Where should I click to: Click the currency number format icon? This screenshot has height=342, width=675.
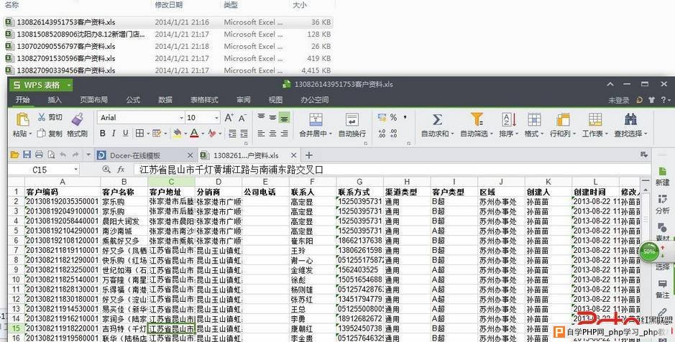click(x=382, y=117)
